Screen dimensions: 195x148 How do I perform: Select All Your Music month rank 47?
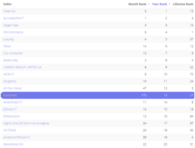point(145,88)
